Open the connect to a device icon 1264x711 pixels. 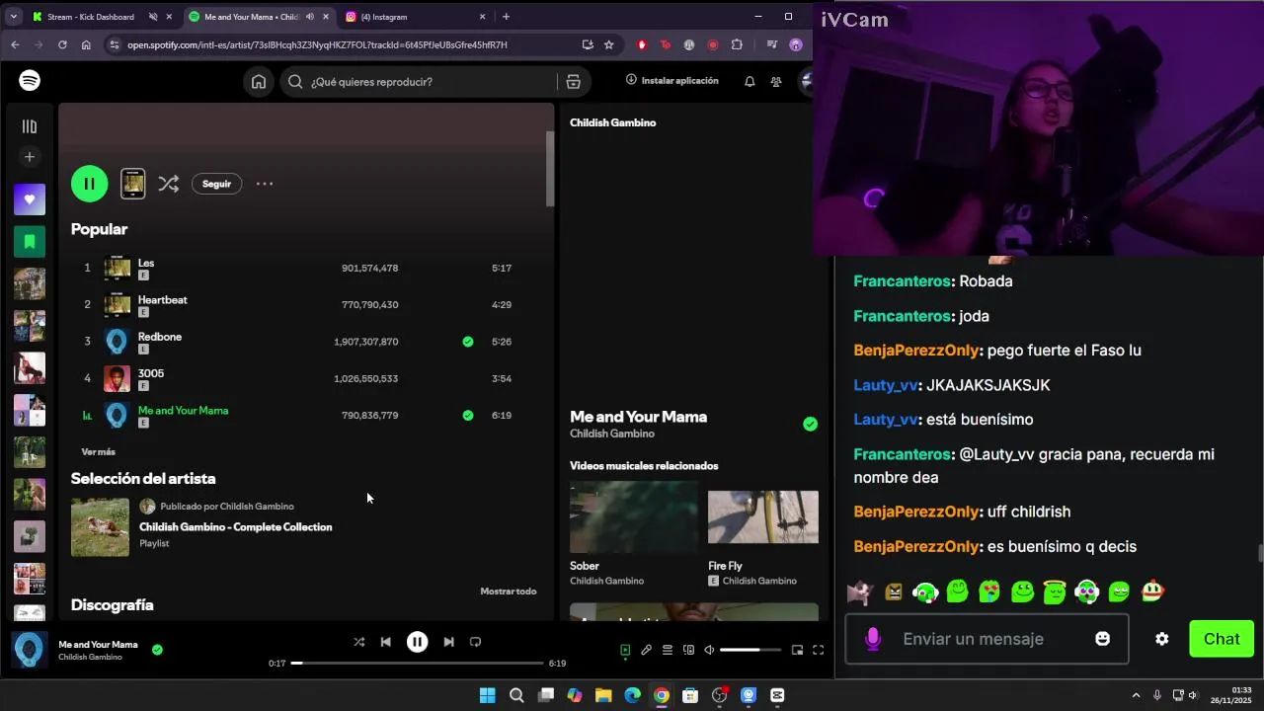click(x=688, y=650)
